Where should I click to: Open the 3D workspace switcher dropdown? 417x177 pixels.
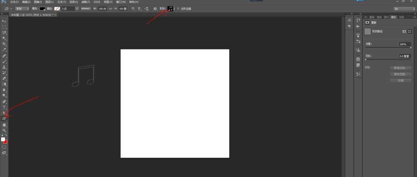tap(404, 9)
